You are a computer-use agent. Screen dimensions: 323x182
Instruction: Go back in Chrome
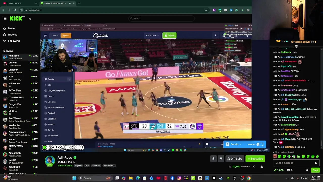[x=3, y=10]
